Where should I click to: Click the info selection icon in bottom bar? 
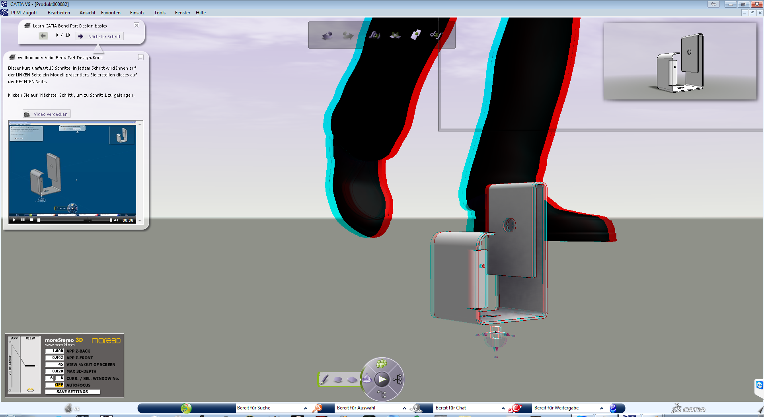416,408
